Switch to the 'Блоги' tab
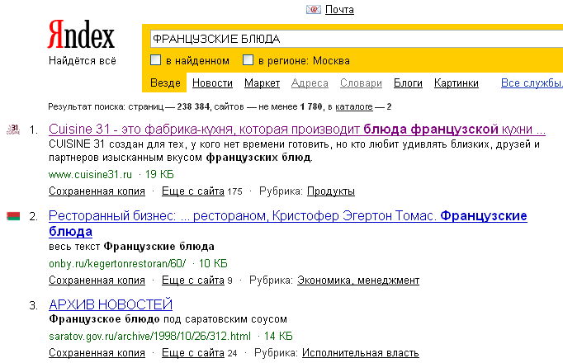 click(408, 82)
